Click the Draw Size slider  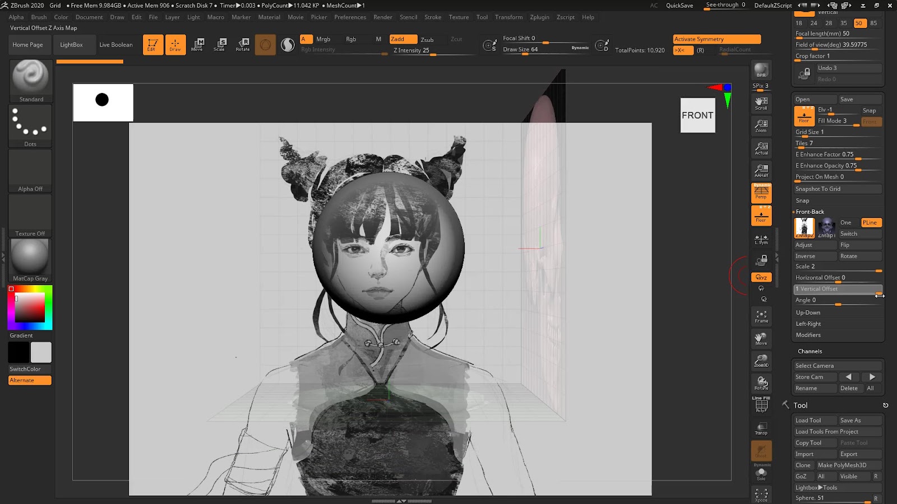click(545, 50)
